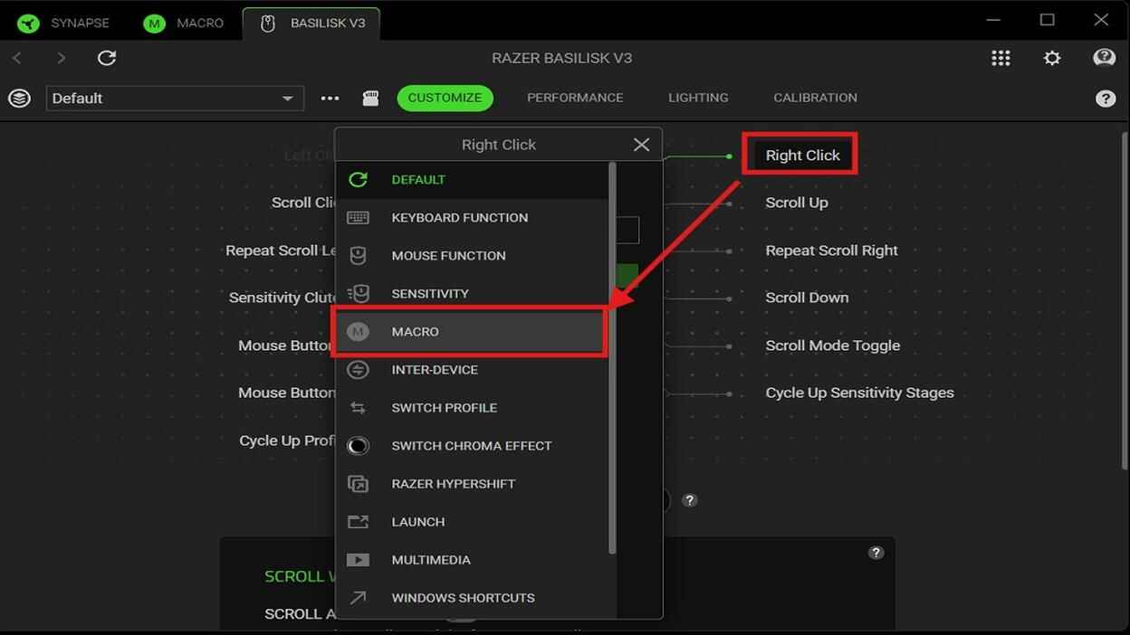Go forward with the right arrow
The image size is (1130, 635).
pos(61,58)
